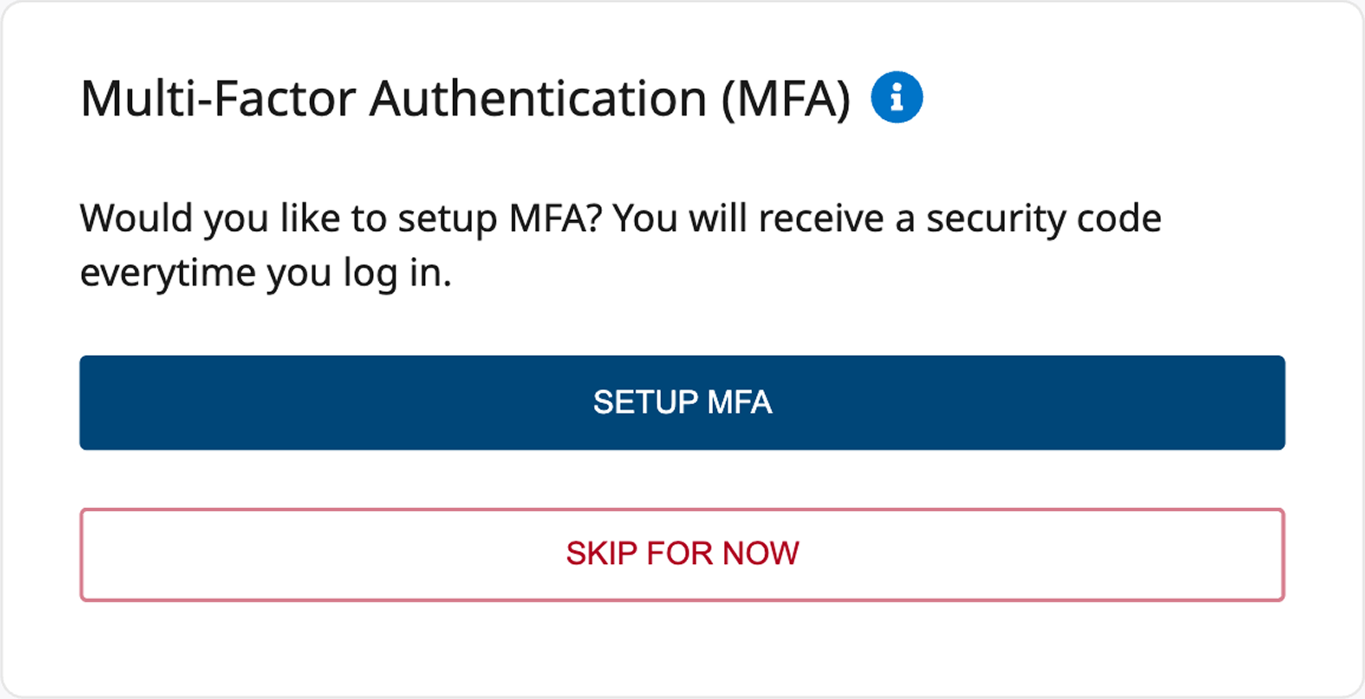The image size is (1365, 699).
Task: Tap the info symbol after "(MFA)"
Action: pyautogui.click(x=896, y=97)
